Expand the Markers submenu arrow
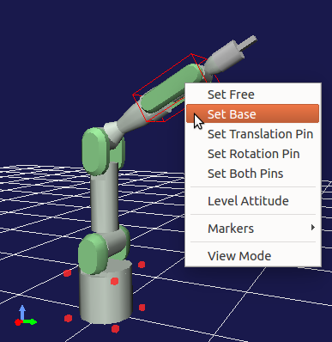This screenshot has height=342, width=332. pos(313,228)
